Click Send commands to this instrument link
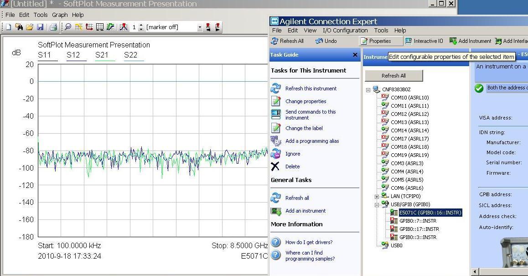Viewport: 528px width, 276px height. pyautogui.click(x=311, y=115)
